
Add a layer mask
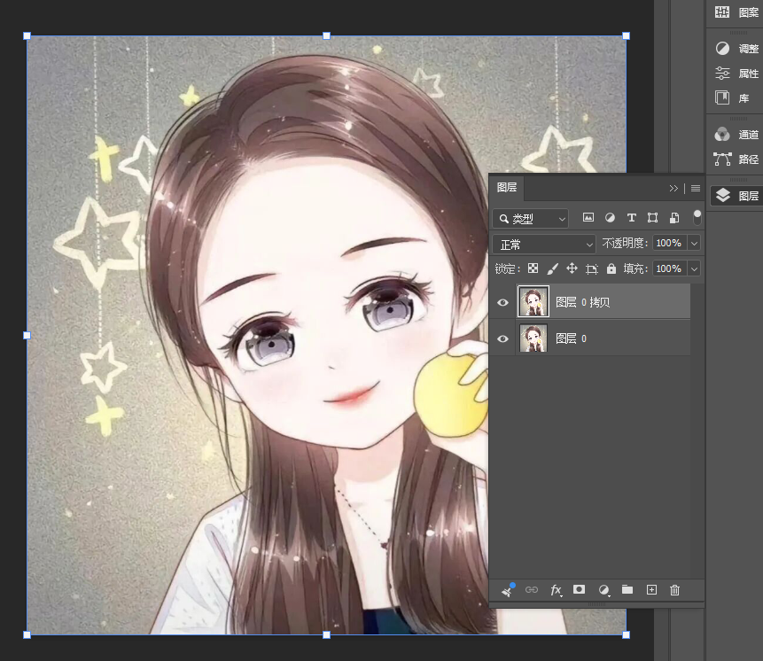pyautogui.click(x=579, y=590)
